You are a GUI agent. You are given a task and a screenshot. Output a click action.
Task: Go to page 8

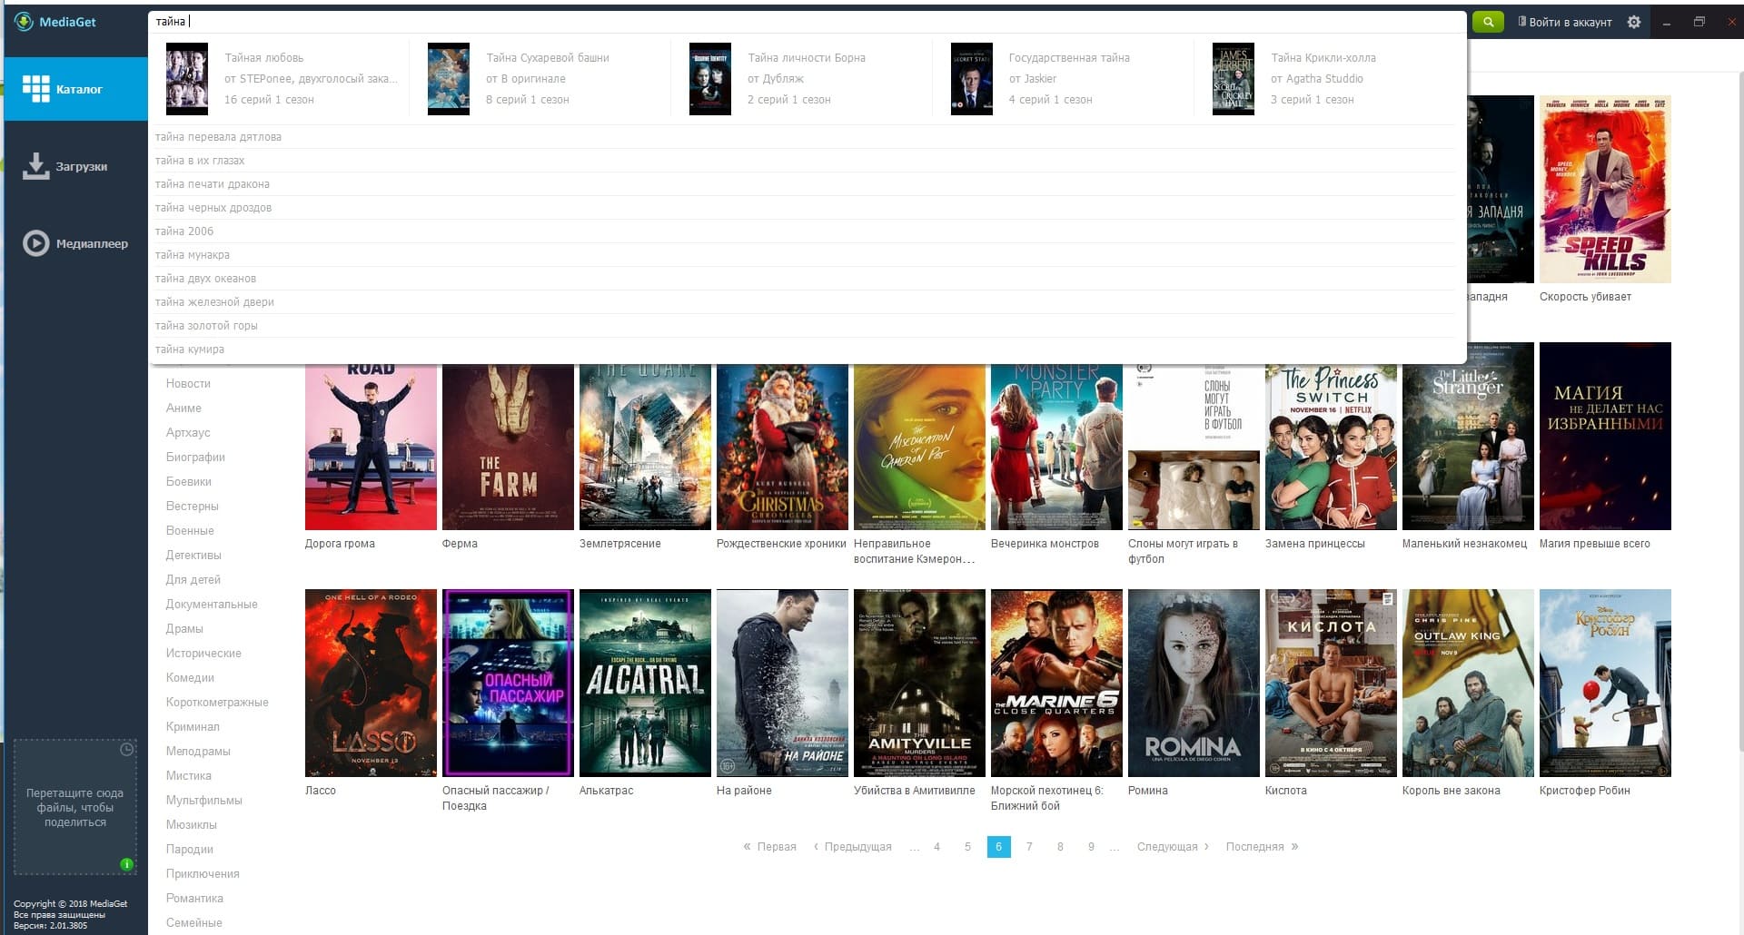tap(1060, 847)
